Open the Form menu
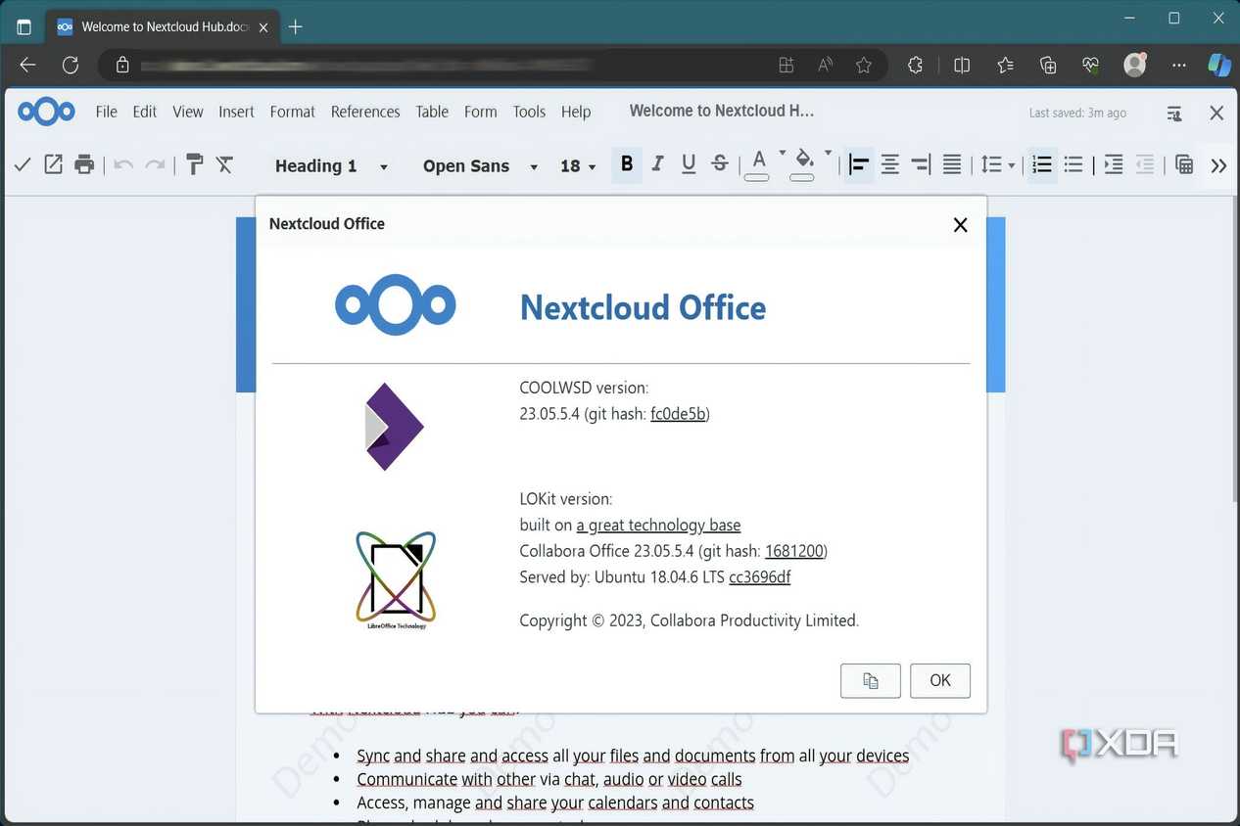The height and width of the screenshot is (826, 1240). pos(481,112)
